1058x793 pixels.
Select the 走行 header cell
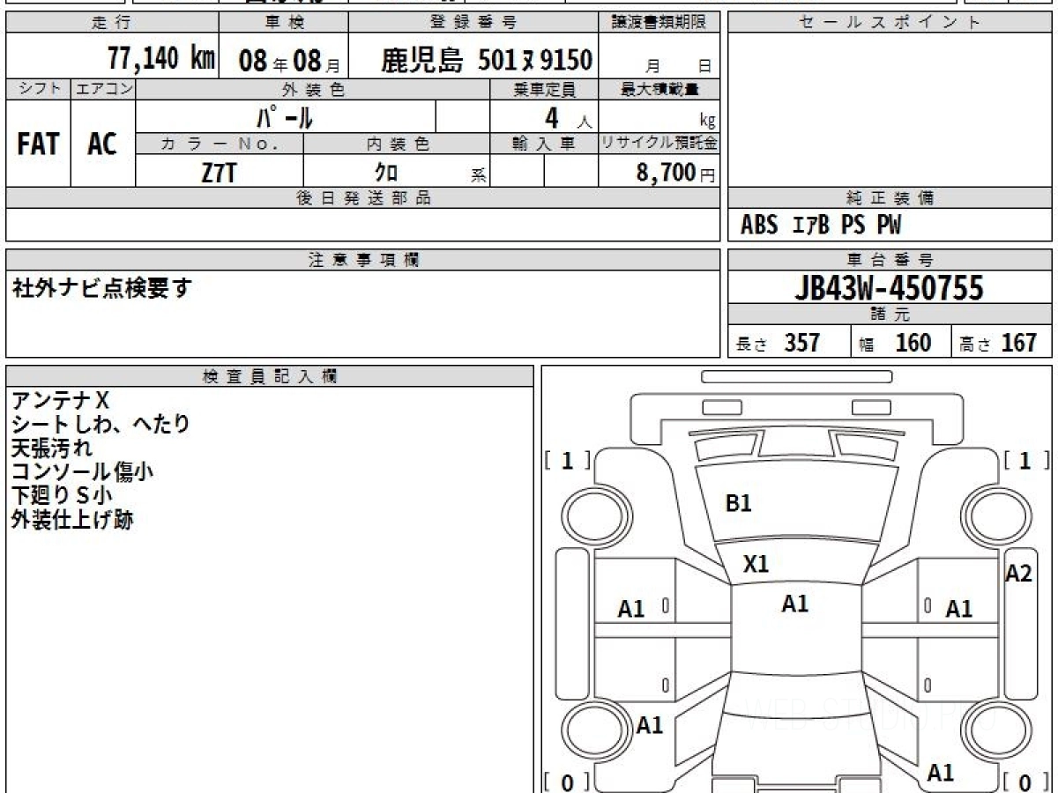[112, 23]
